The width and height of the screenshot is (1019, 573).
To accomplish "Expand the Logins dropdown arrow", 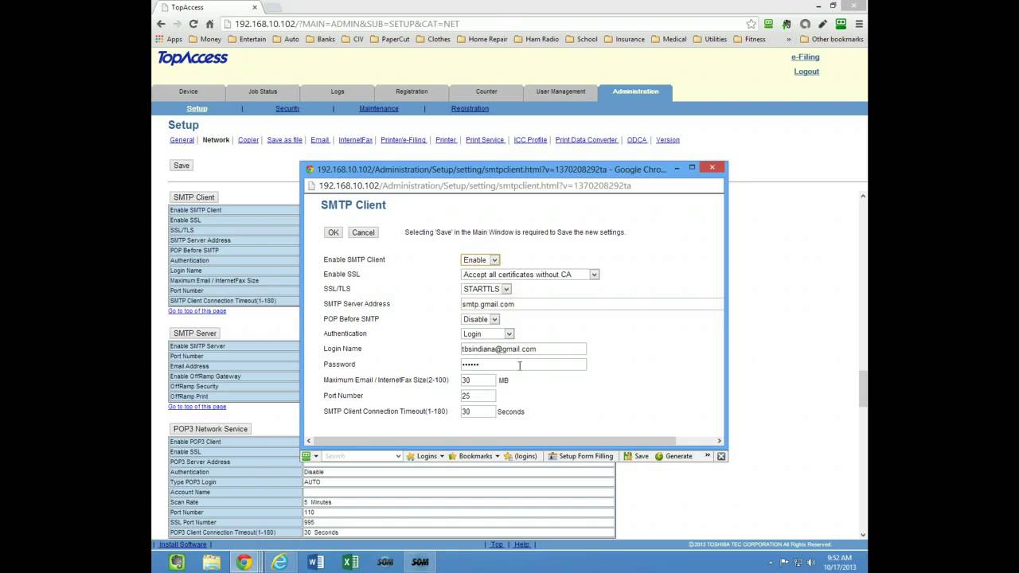I will point(442,456).
